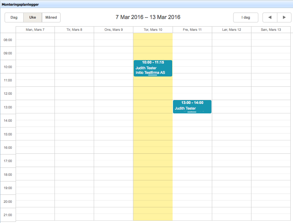Open the 10:00 - 11:15 Judith Tester event
Screen dimensions: 293x223
[x=153, y=68]
